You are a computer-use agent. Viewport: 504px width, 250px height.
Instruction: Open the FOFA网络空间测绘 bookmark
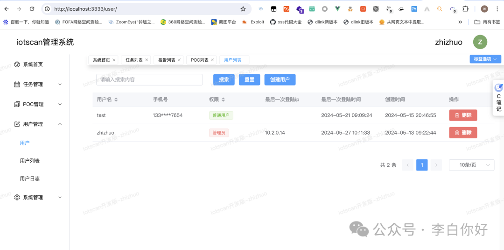[x=79, y=22]
